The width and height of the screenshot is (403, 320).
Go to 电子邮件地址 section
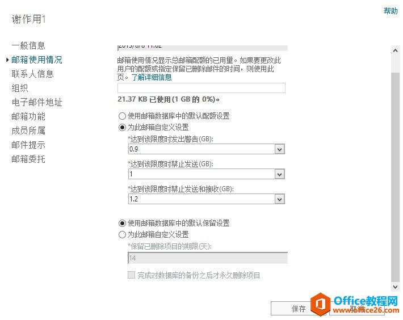pos(37,102)
